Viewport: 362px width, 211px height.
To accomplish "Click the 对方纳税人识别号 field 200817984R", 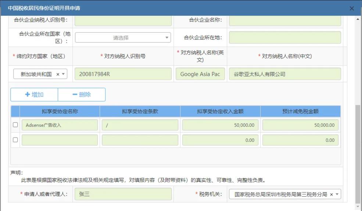I will pos(123,74).
